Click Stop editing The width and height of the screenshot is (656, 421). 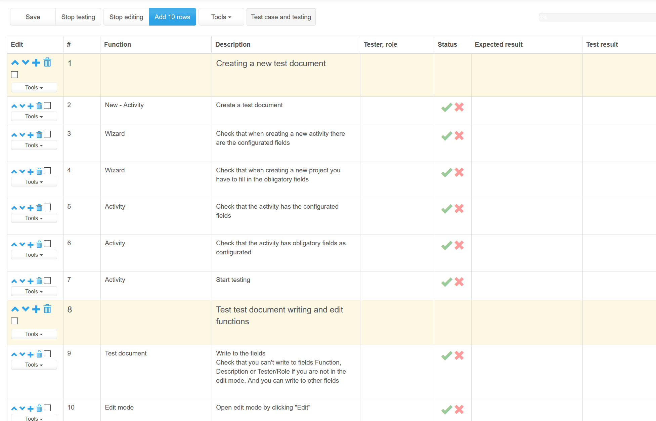(x=126, y=17)
